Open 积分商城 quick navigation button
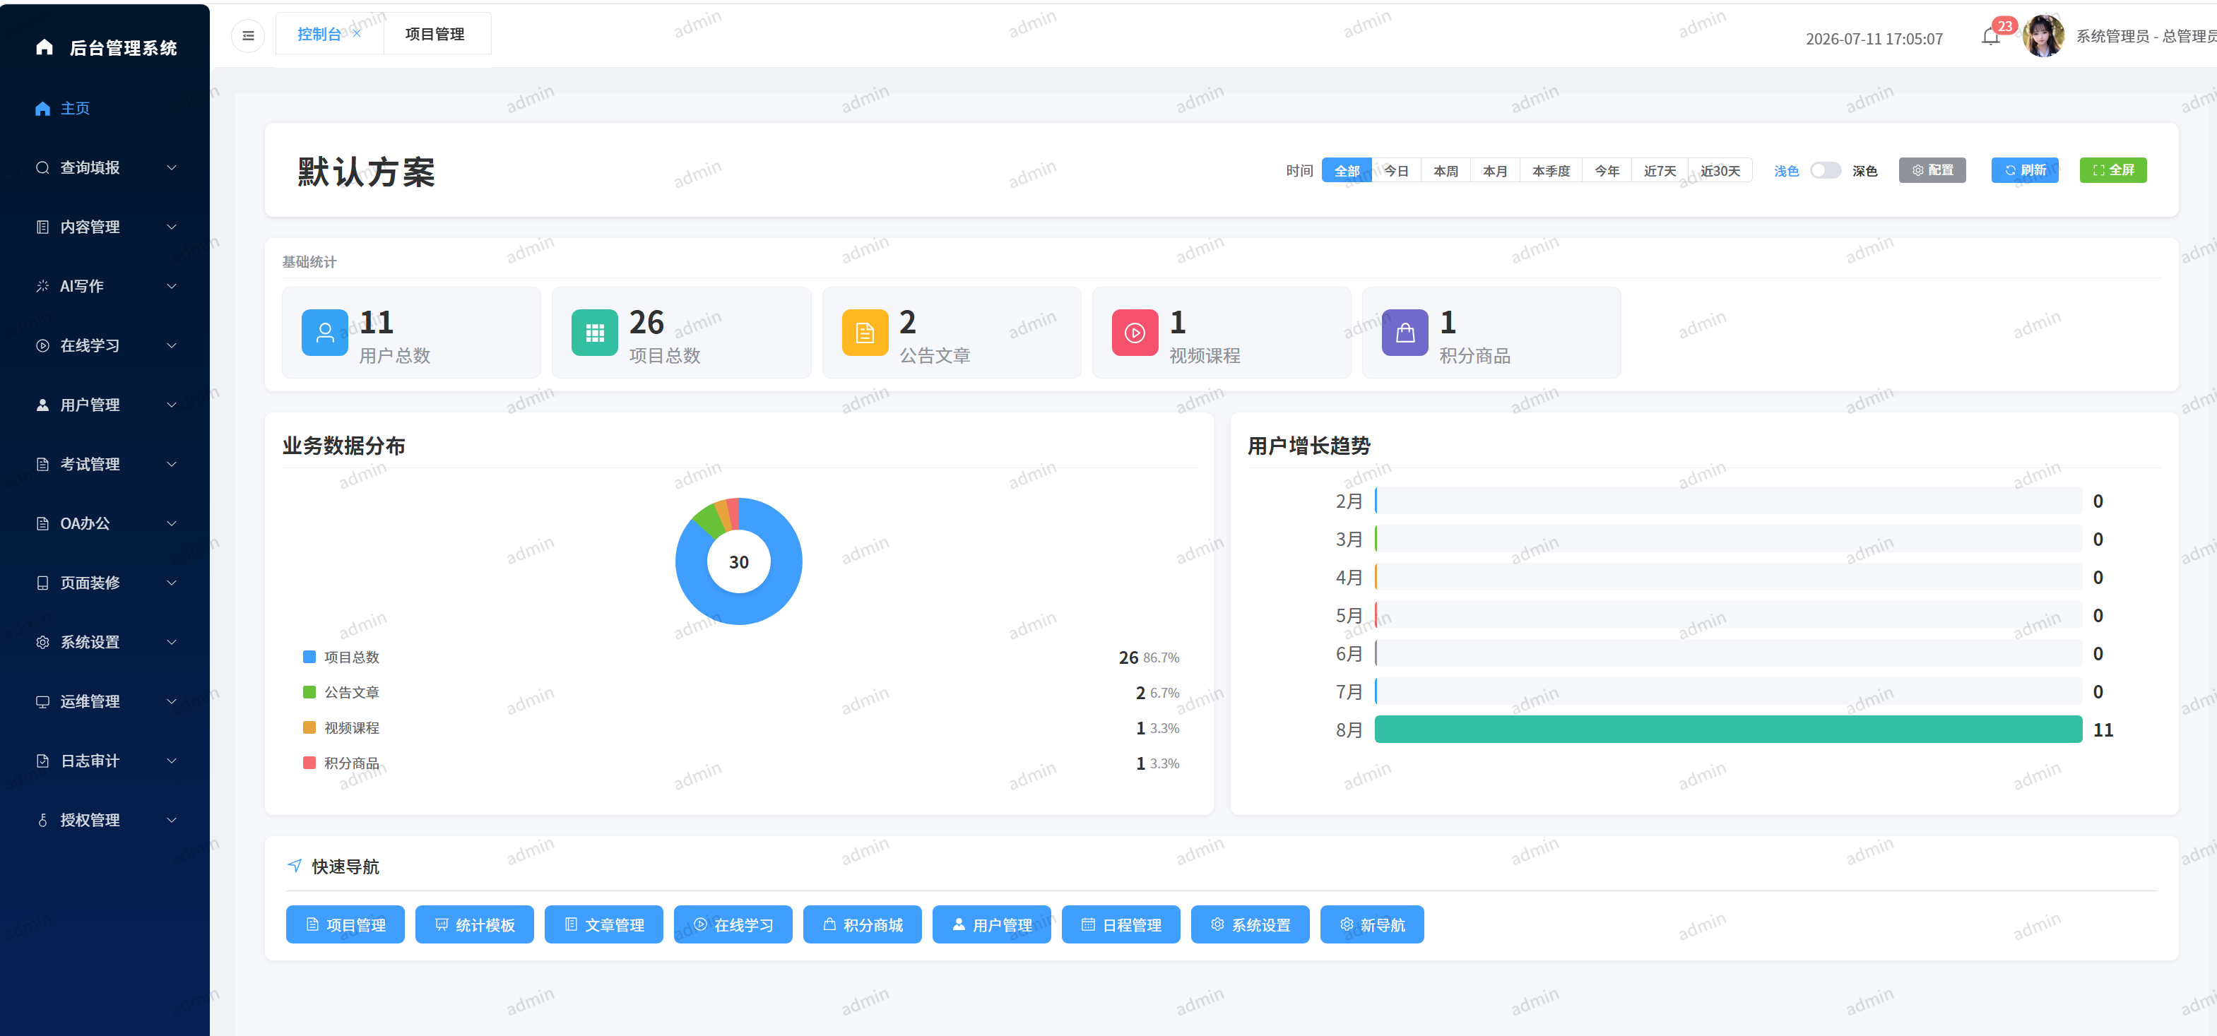 [863, 925]
